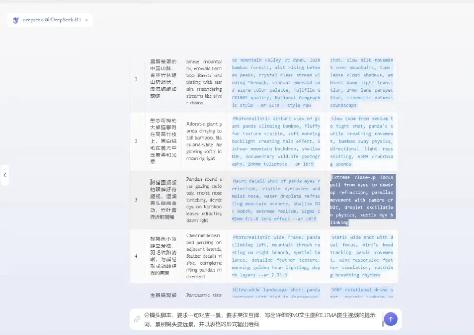Click the sidebar collapse chevron on left edge

point(5,175)
